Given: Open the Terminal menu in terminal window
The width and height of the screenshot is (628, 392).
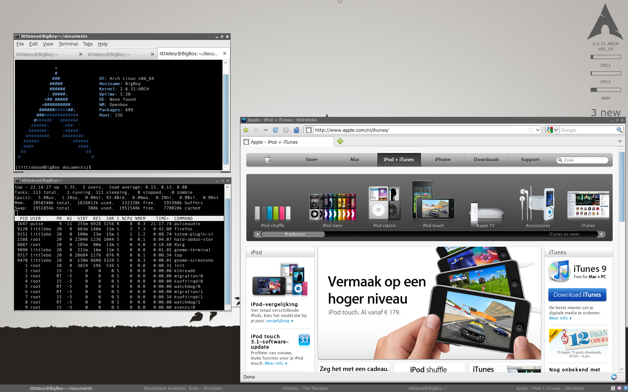Looking at the screenshot, I should tap(68, 44).
